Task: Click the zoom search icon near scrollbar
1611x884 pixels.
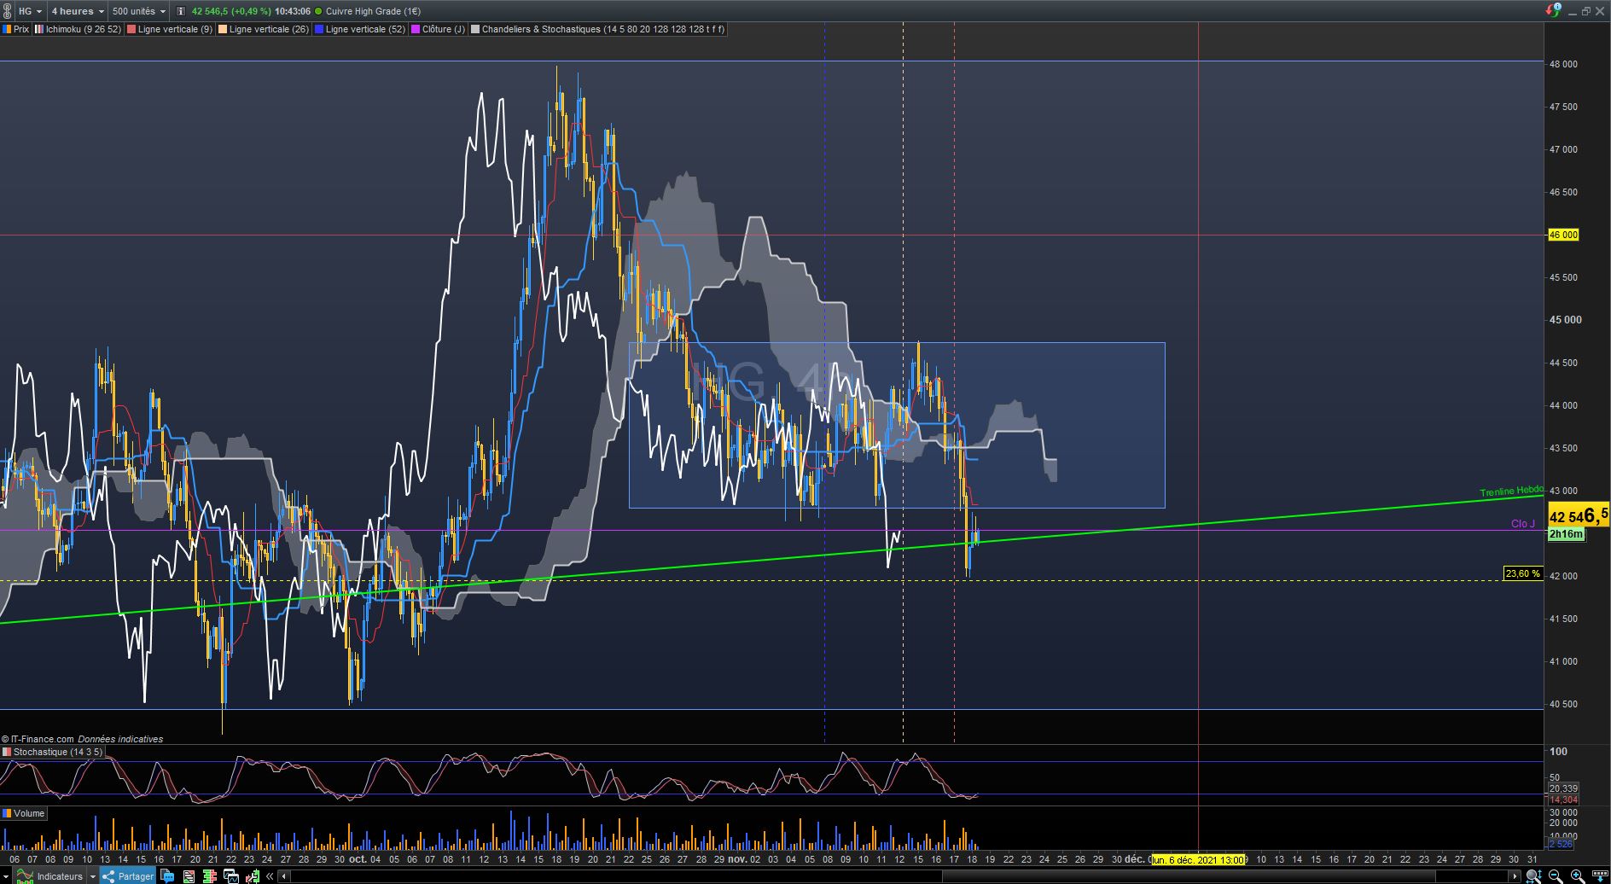Action: [1533, 876]
